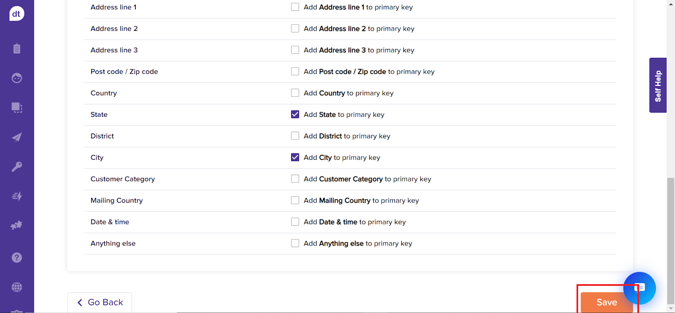Check Add Country to primary key
This screenshot has height=313, width=675.
295,93
